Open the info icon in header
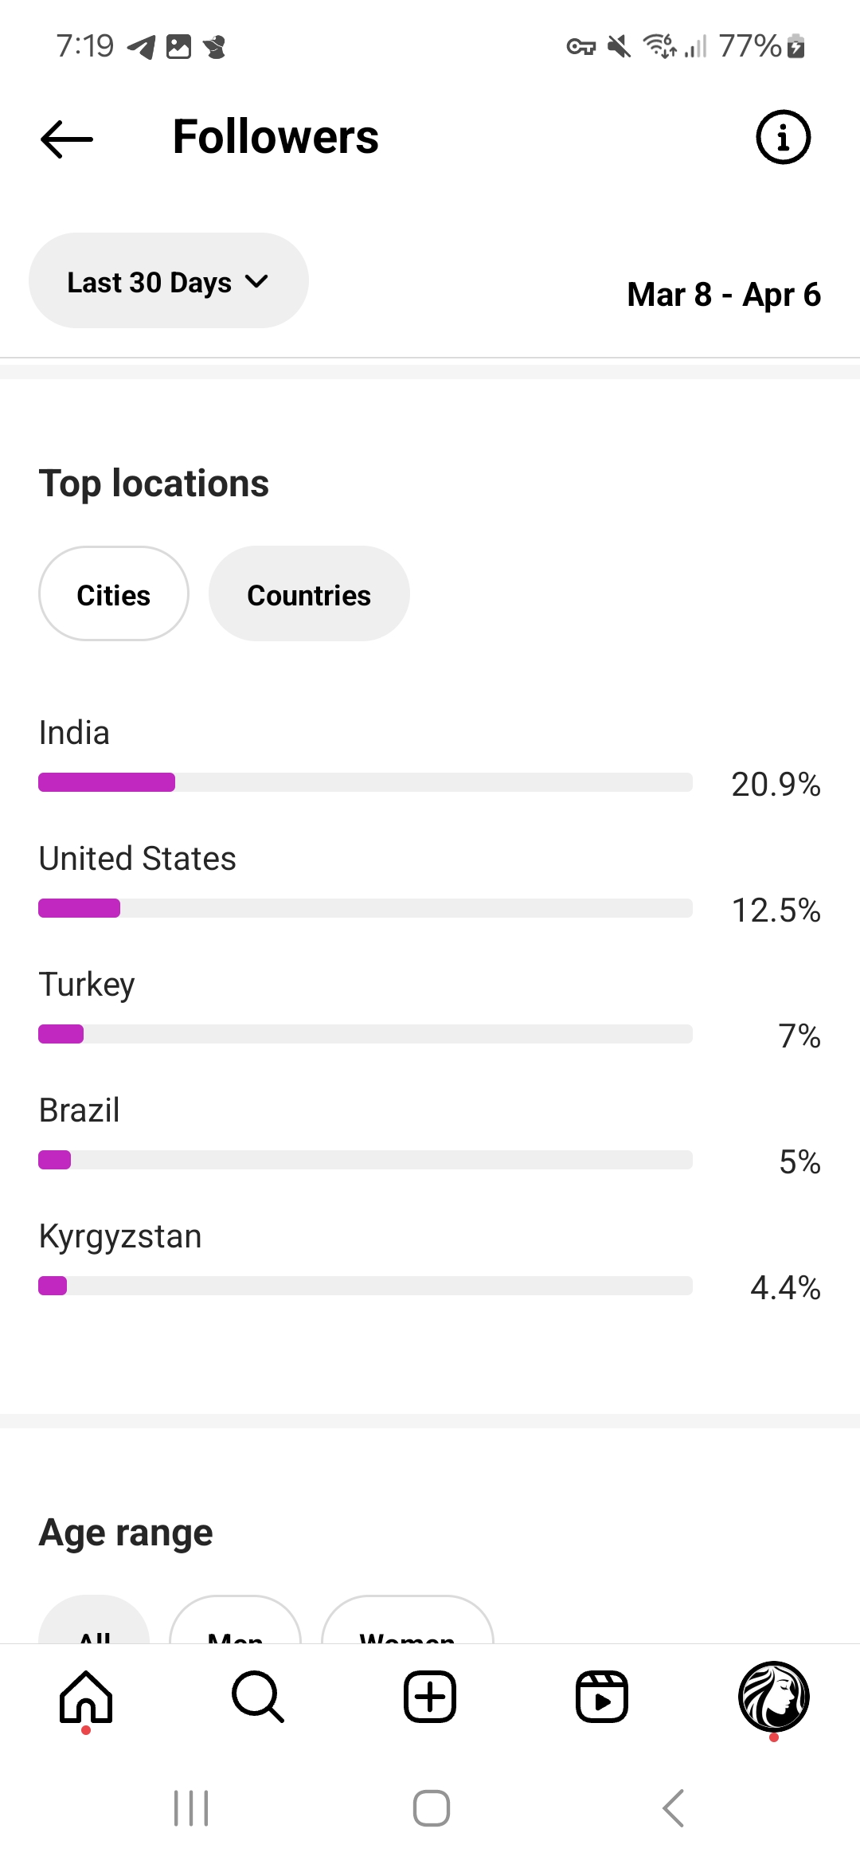 click(x=783, y=137)
